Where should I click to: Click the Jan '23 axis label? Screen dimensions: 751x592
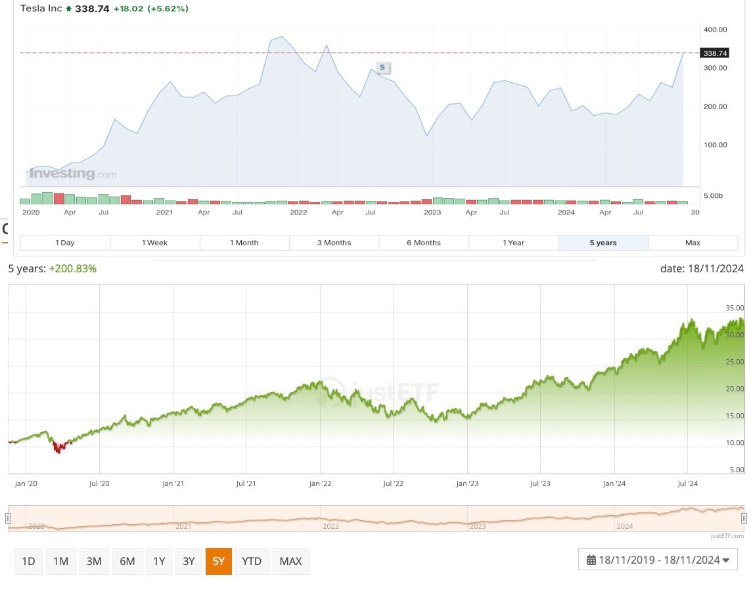click(x=467, y=483)
